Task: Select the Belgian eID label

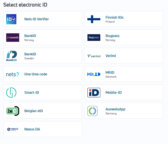Action: [x=34, y=111]
